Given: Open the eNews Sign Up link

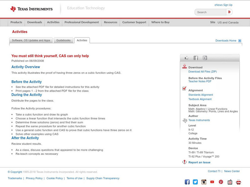Looking at the screenshot, I should 223,5.
